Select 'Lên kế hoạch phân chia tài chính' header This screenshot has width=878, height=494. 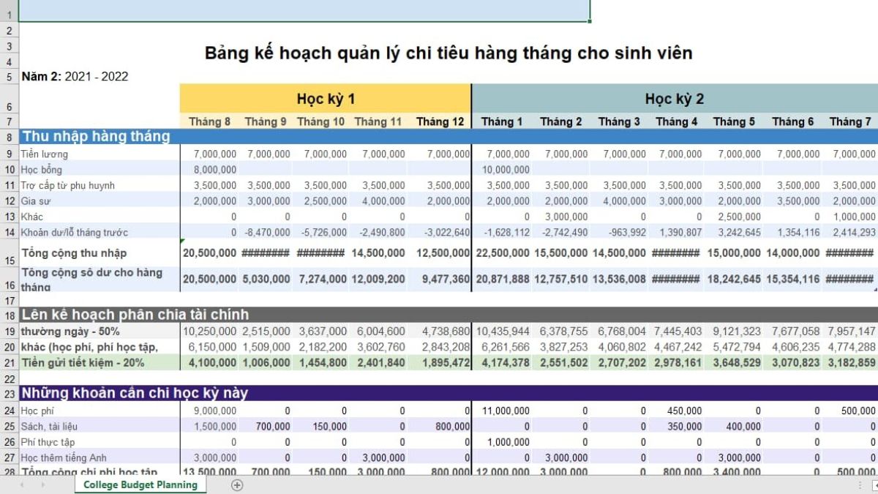coord(135,315)
